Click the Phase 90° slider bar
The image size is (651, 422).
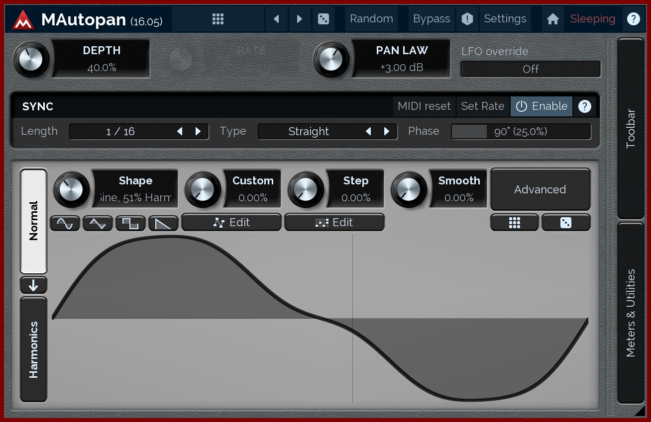click(521, 131)
